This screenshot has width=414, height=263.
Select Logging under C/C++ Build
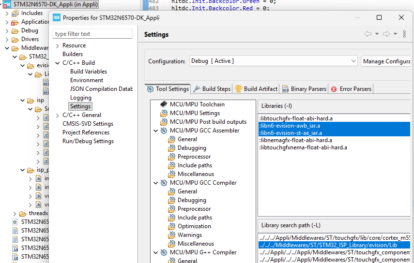click(81, 98)
